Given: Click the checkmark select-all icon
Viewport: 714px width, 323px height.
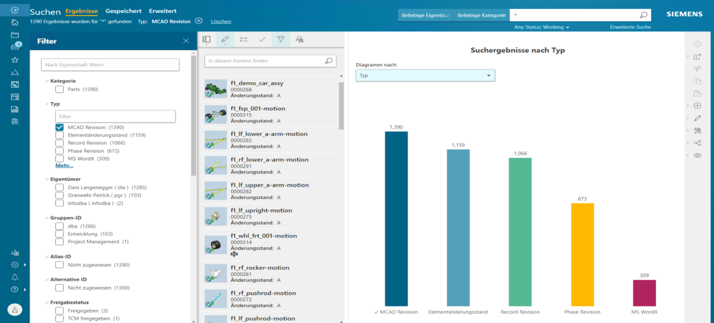Looking at the screenshot, I should (x=262, y=40).
